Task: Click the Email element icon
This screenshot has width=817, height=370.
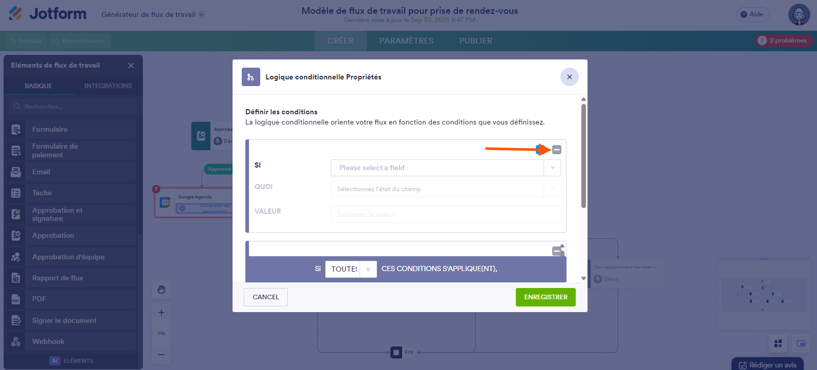Action: coord(16,172)
